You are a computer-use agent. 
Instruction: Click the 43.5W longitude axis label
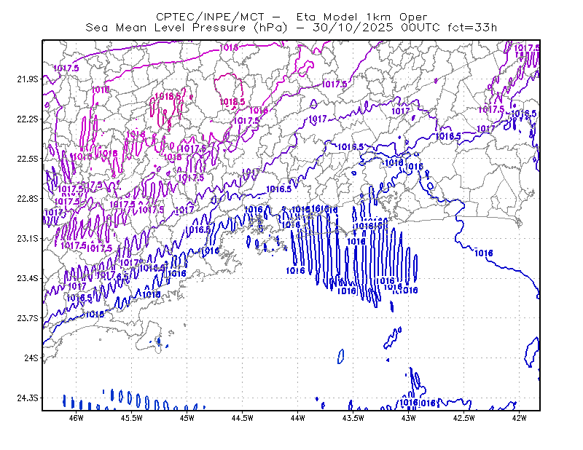pyautogui.click(x=353, y=418)
